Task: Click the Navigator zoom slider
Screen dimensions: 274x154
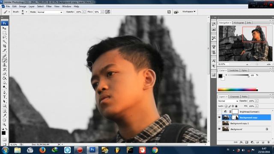Action: click(257, 64)
